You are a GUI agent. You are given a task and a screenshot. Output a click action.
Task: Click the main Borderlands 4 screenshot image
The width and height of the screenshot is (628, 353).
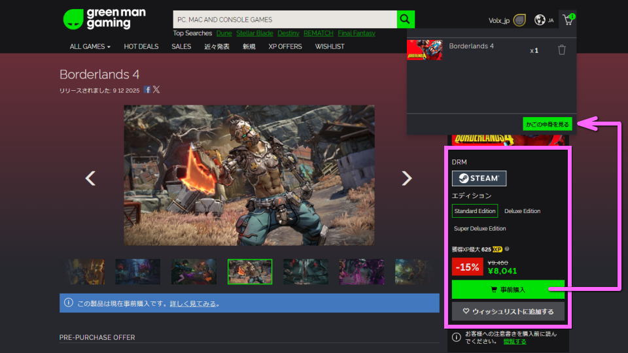pos(249,175)
